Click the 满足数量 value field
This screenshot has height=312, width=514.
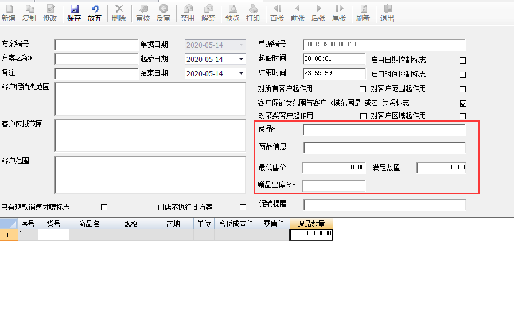click(x=441, y=167)
